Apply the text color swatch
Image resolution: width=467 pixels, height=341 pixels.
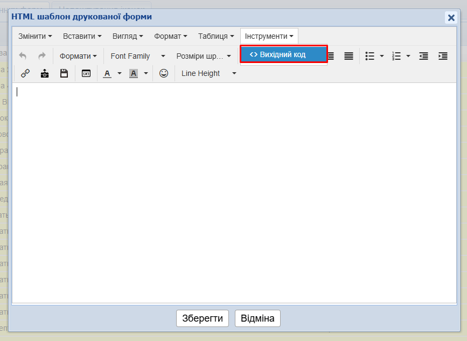tap(107, 73)
